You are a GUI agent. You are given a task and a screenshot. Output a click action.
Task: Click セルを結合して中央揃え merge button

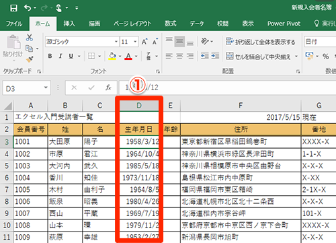[x=258, y=57]
